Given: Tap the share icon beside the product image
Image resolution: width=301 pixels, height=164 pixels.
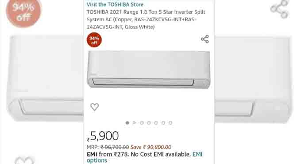Looking at the screenshot, I should [205, 39].
